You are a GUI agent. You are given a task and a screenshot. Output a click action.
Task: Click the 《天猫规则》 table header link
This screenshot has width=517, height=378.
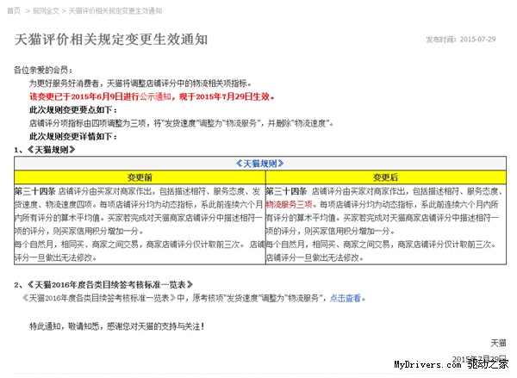tap(260, 164)
